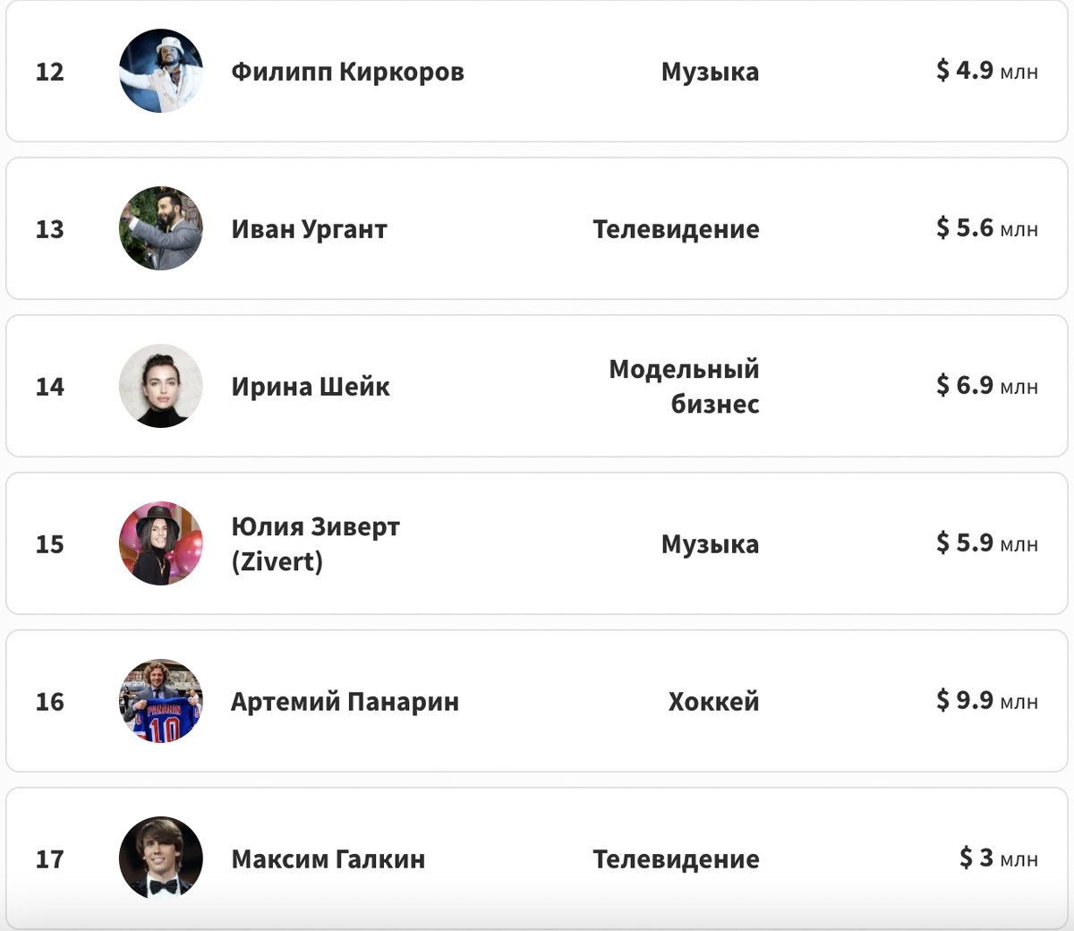Click rank number 15

[x=50, y=544]
